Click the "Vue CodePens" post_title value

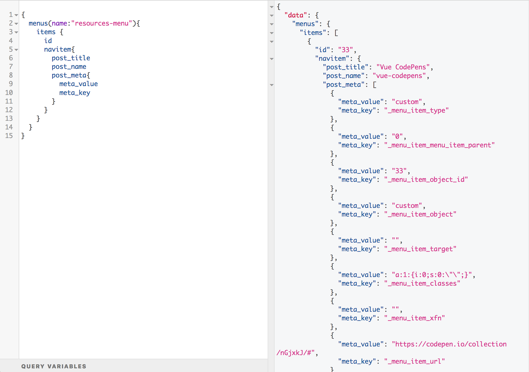pyautogui.click(x=403, y=67)
